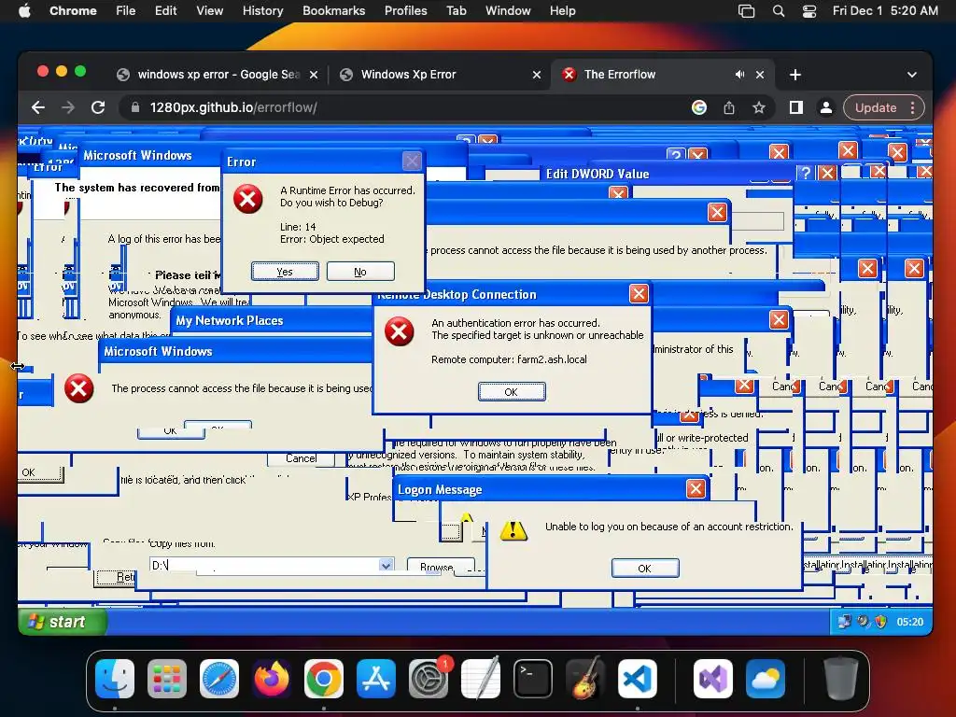Click OK in the Logon Message dialog
Image resolution: width=956 pixels, height=717 pixels.
coord(645,569)
